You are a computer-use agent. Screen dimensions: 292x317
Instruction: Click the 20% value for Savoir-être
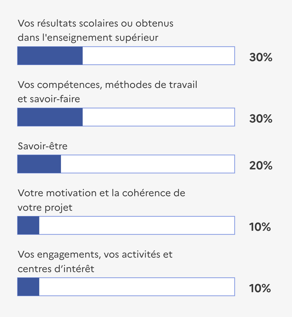[261, 165]
